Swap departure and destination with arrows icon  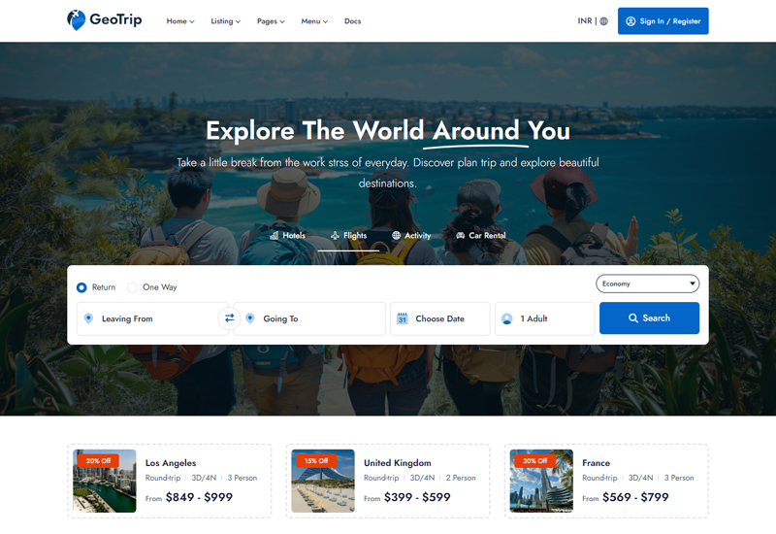pyautogui.click(x=229, y=318)
